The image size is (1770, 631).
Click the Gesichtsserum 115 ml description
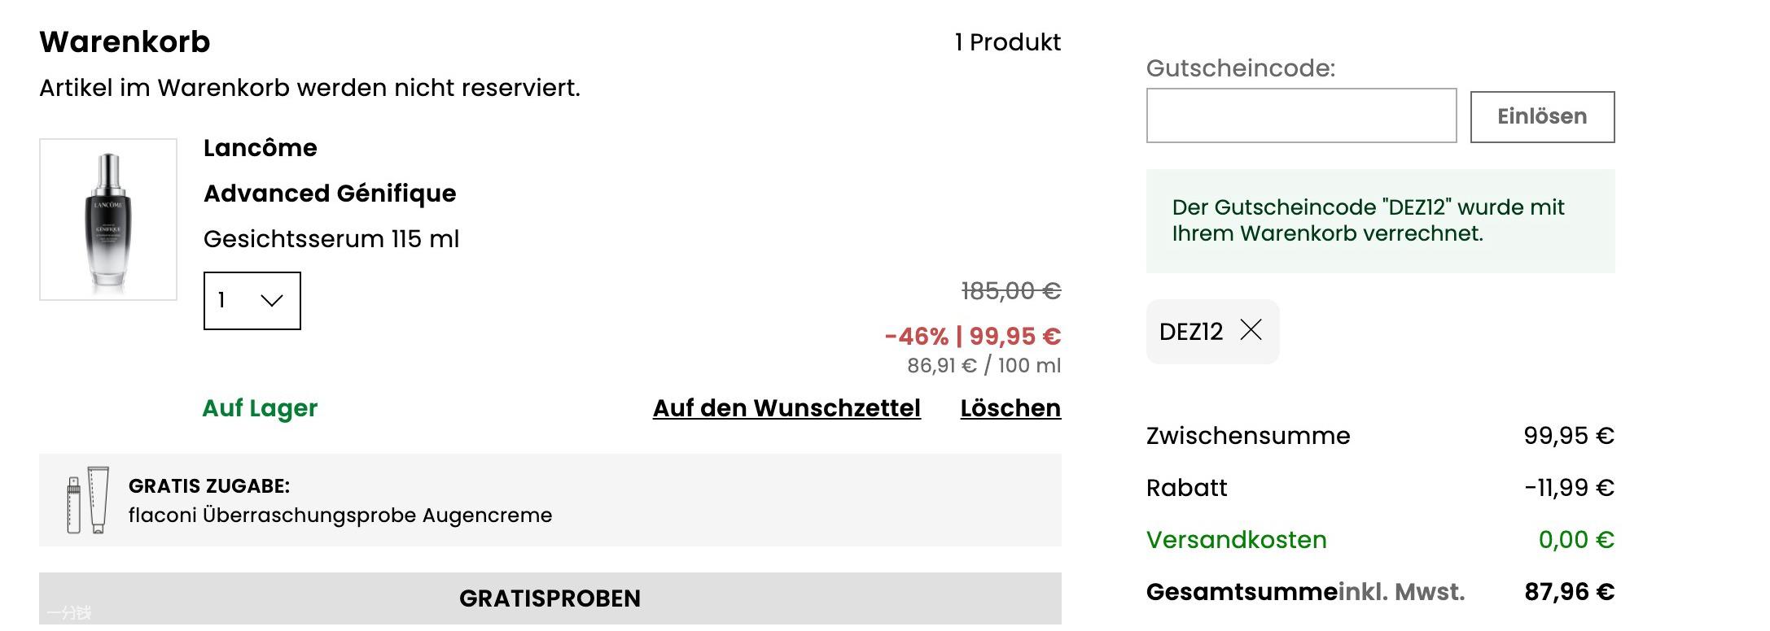tap(331, 239)
